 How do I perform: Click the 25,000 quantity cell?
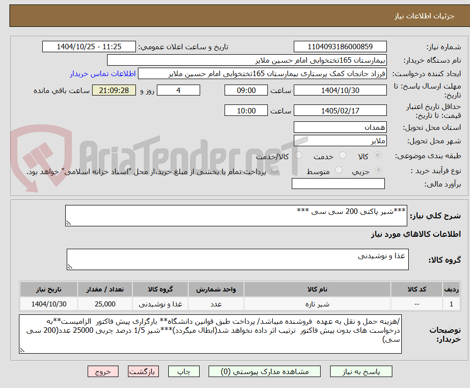(x=105, y=304)
